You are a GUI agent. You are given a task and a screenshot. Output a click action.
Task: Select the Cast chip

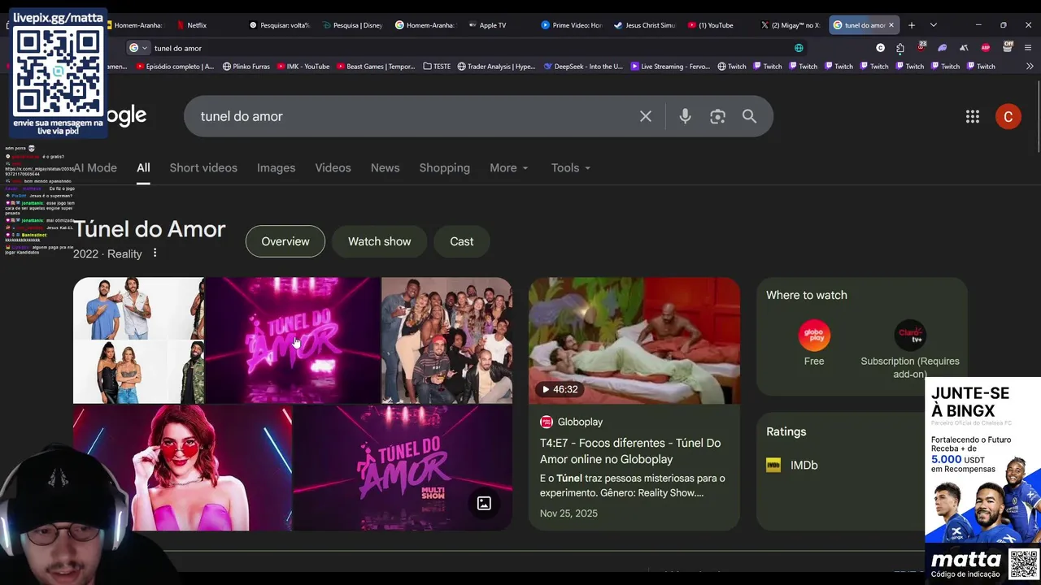pyautogui.click(x=462, y=241)
